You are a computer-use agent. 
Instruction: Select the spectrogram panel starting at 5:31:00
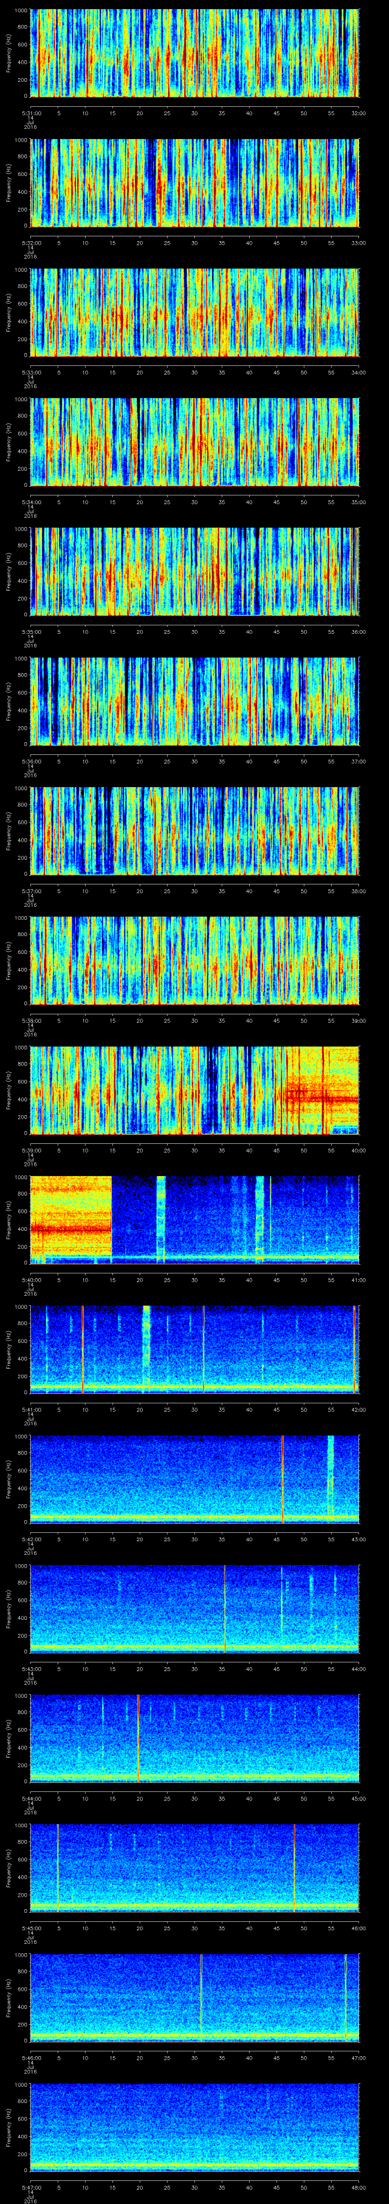195,53
